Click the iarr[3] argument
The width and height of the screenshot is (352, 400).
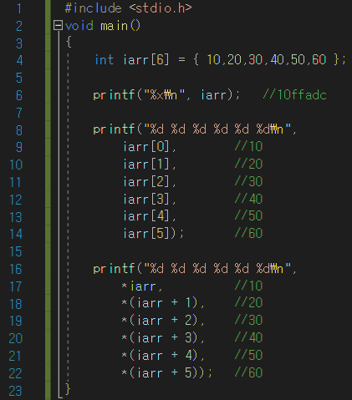[x=146, y=199]
